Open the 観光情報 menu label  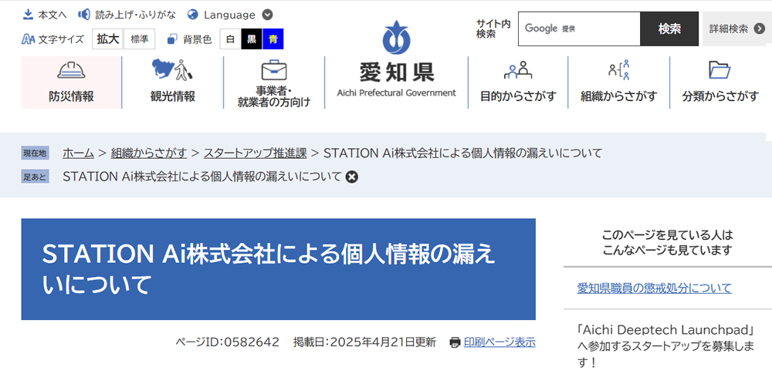coord(172,96)
